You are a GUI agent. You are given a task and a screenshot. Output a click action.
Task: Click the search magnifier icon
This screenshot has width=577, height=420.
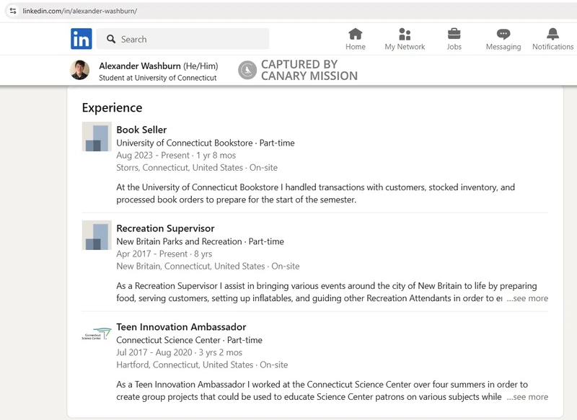111,39
